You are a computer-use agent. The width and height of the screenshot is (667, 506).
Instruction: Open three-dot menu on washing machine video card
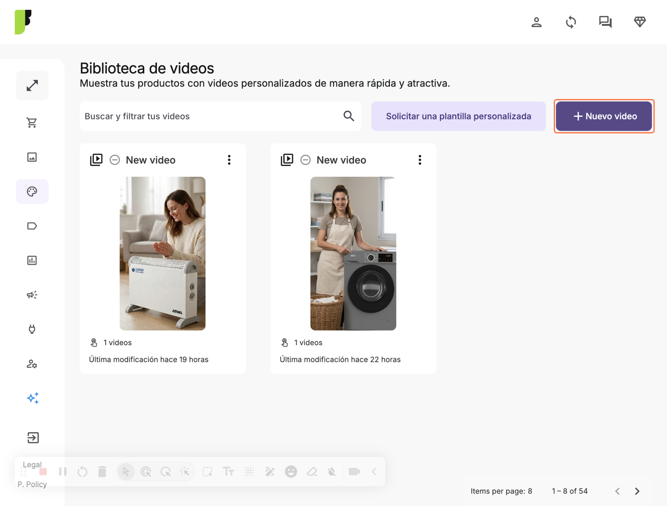pos(420,160)
